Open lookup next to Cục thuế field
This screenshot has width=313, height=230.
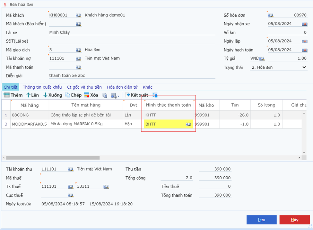coord(71,195)
